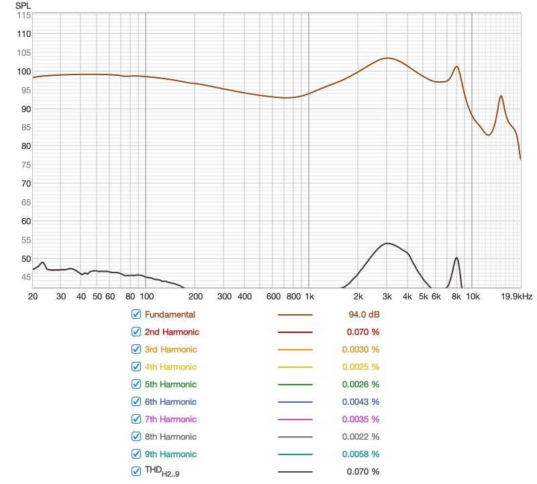Image resolution: width=537 pixels, height=484 pixels.
Task: Select the Fundamental legend label
Action: click(x=170, y=314)
